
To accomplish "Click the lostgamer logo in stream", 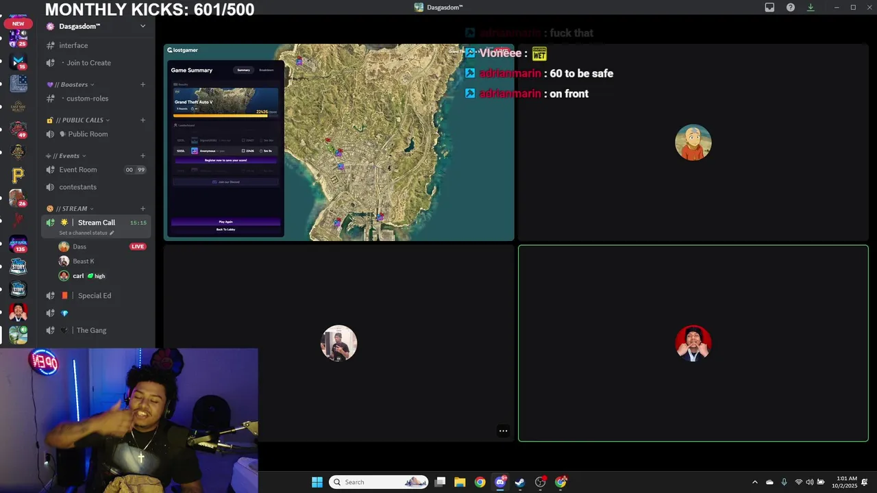I will (x=183, y=50).
